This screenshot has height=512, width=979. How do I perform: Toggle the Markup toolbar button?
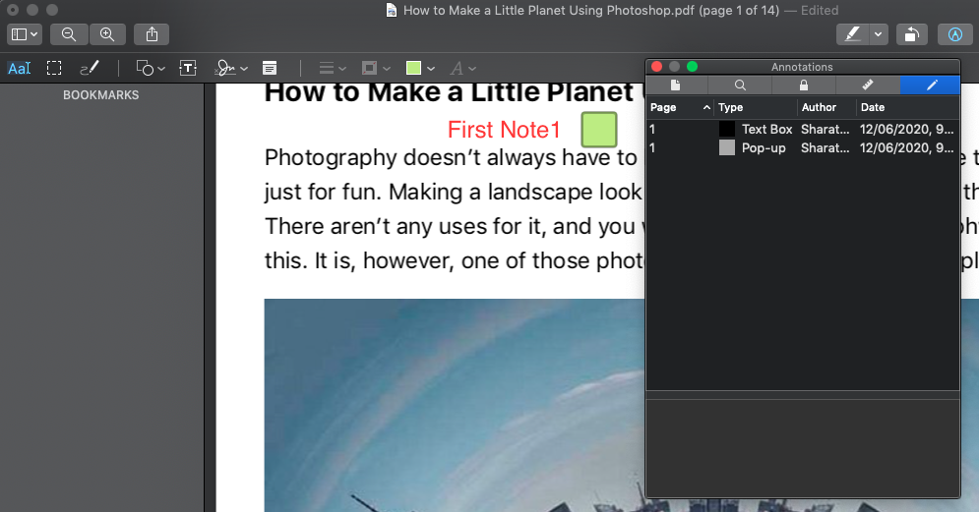click(955, 34)
